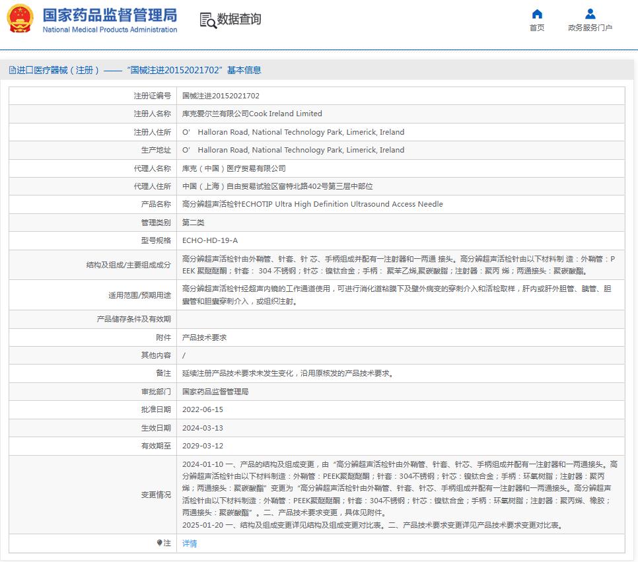Viewport: 638px width, 562px height.
Task: Click approval date 2022-06-15
Action: [x=202, y=409]
